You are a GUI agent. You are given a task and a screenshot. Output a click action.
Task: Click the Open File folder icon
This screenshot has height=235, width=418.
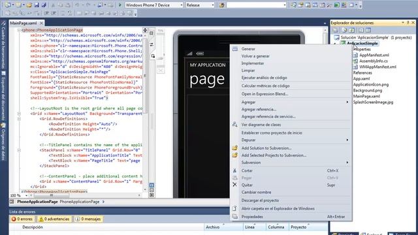(x=29, y=5)
